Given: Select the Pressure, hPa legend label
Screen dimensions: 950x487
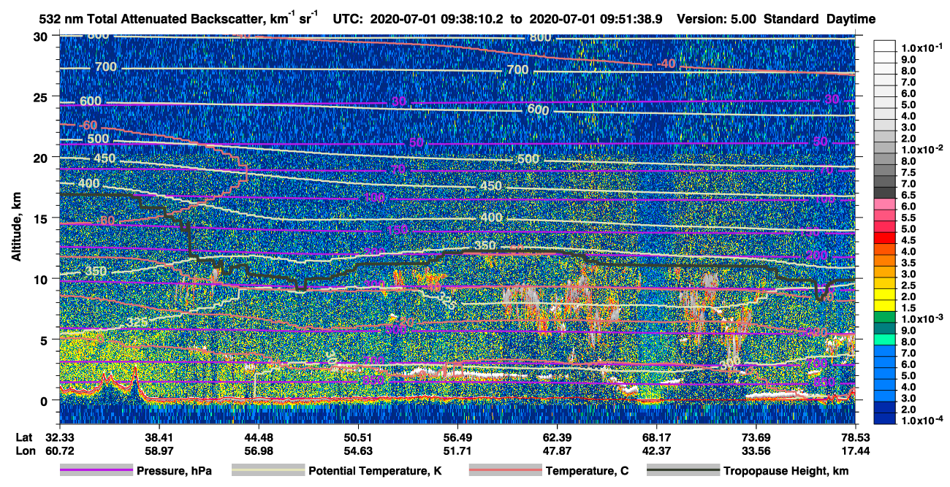Looking at the screenshot, I should 174,471.
